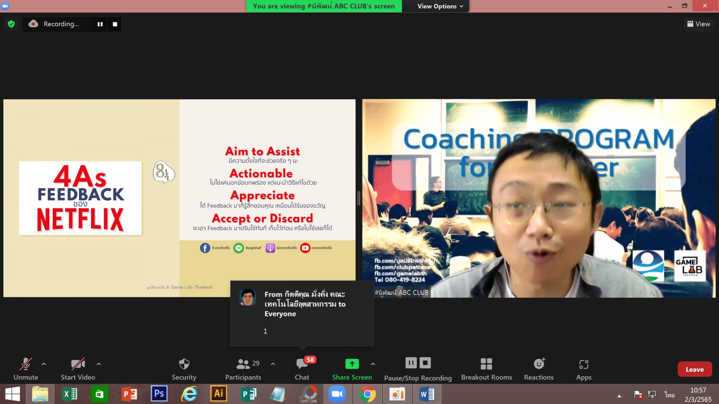Open the Reactions menu
Image resolution: width=719 pixels, height=404 pixels.
point(539,369)
